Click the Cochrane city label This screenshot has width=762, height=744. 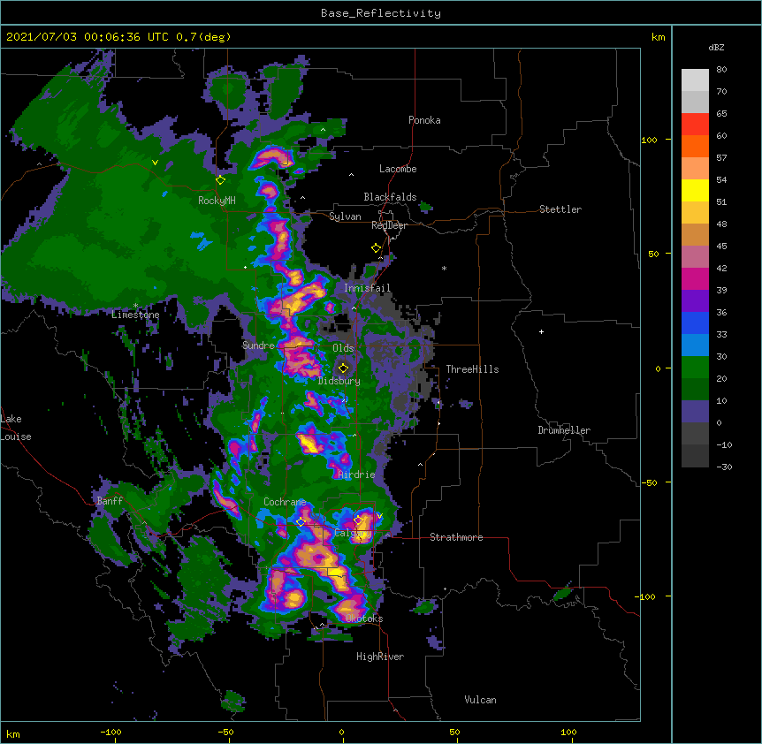point(285,502)
